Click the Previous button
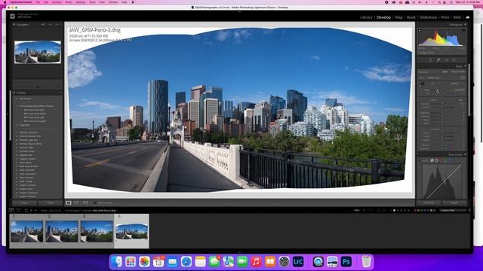Viewport: 483px width, 271px height. coord(429,202)
